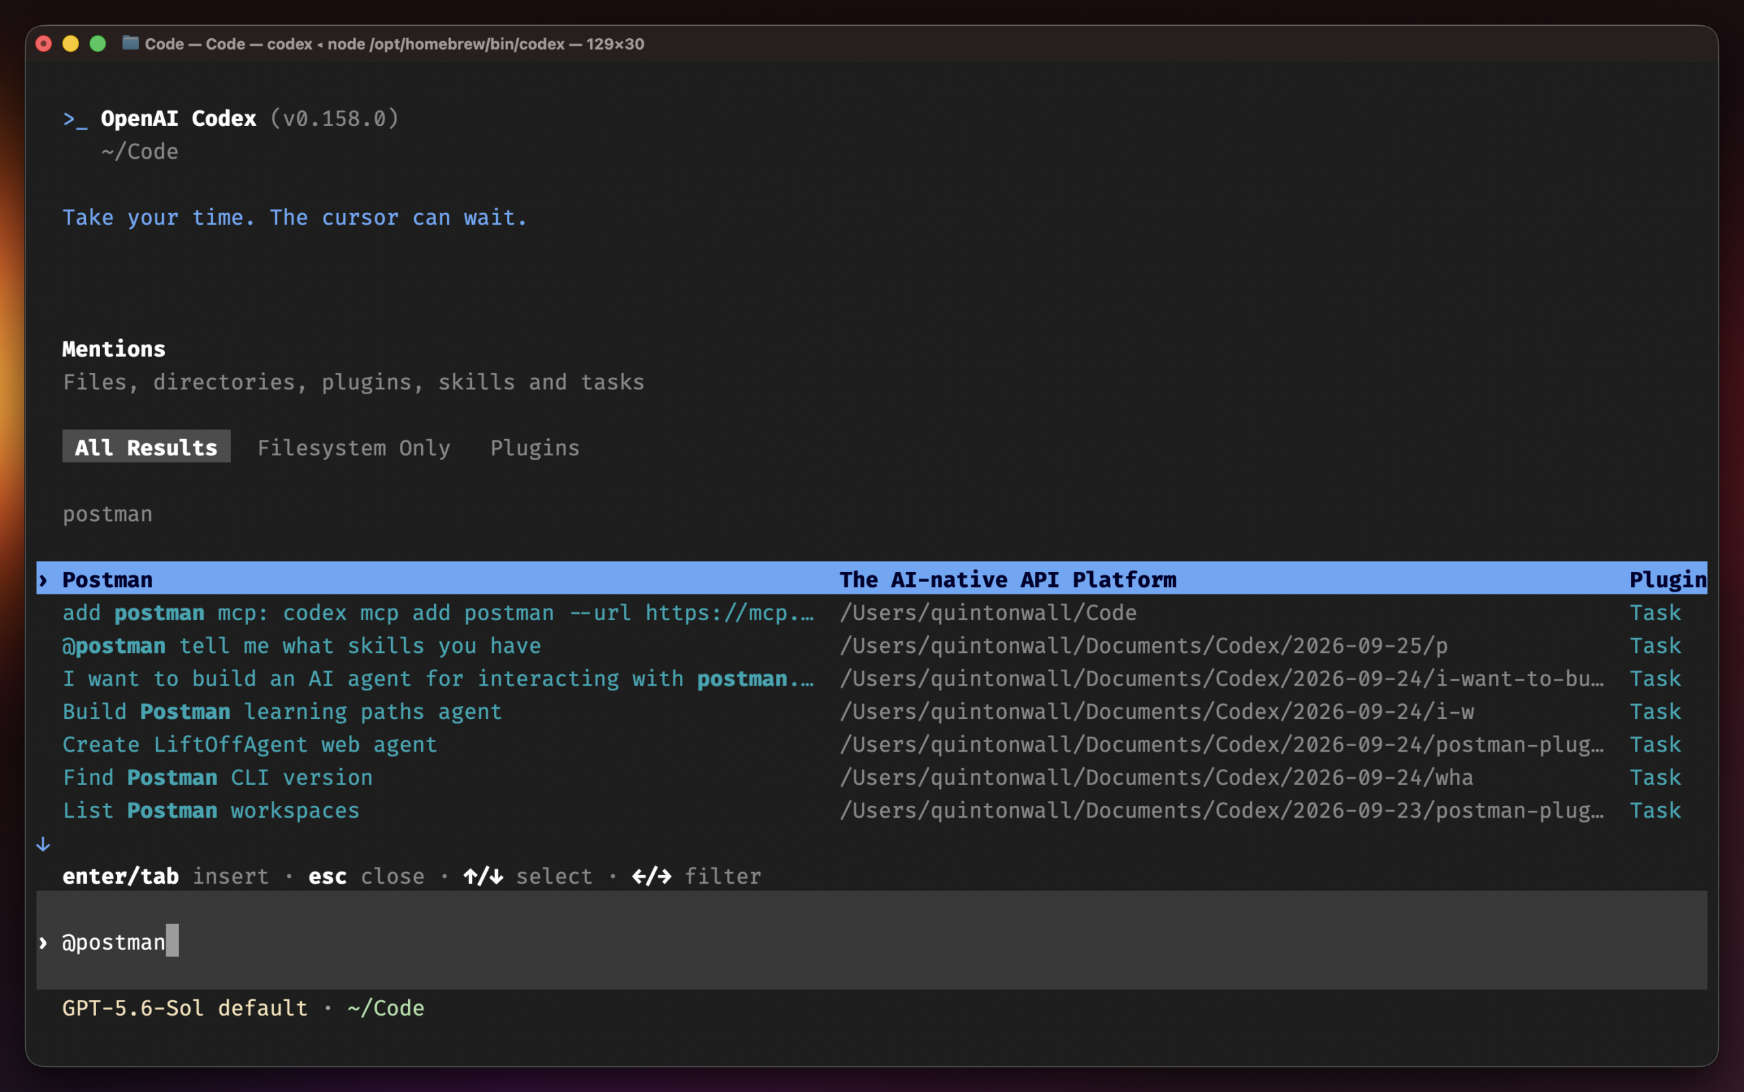Click the @postman prompt input field

[871, 940]
